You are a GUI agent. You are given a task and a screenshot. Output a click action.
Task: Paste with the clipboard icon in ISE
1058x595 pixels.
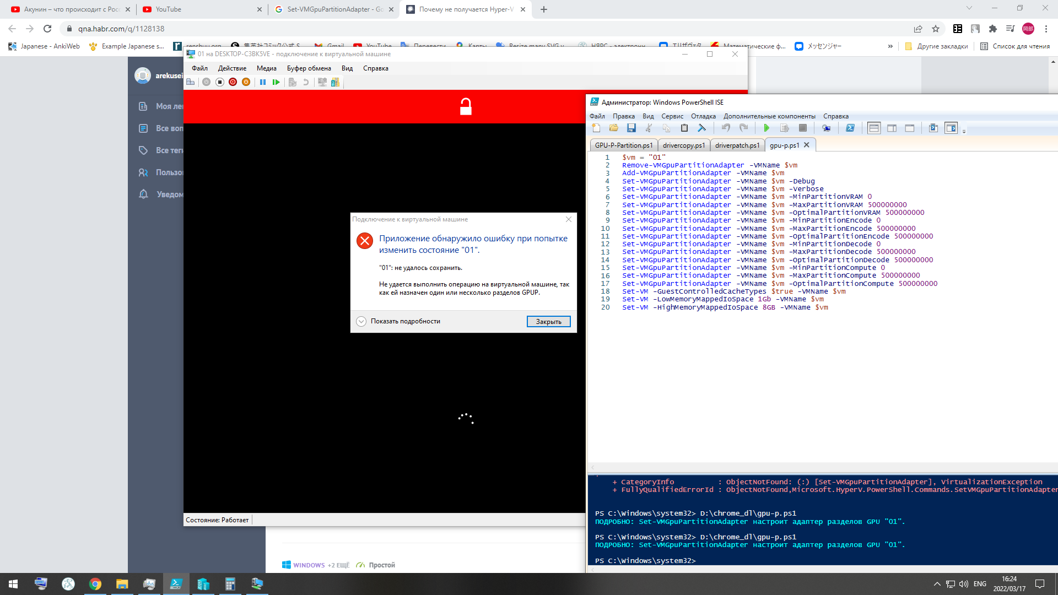tap(684, 128)
